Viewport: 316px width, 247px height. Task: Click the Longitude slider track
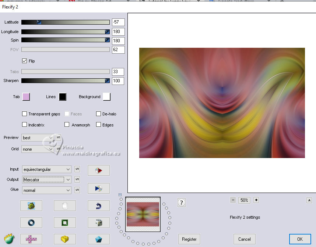[x=66, y=32]
